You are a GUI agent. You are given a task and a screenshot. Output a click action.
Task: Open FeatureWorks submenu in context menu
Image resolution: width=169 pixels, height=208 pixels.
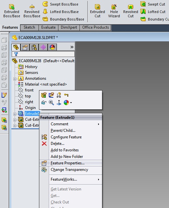coord(71,179)
